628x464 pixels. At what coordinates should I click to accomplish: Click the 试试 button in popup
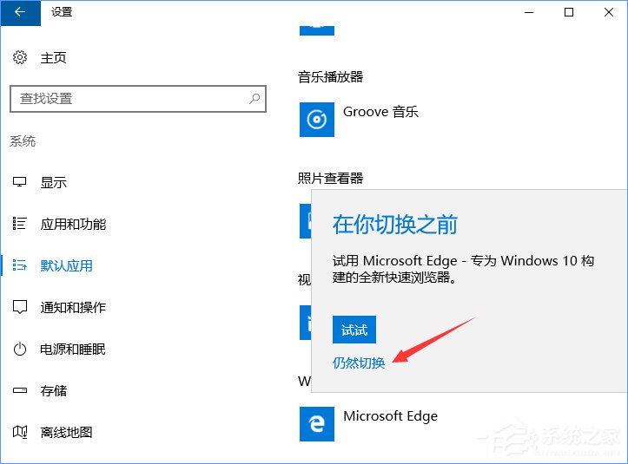coord(354,330)
